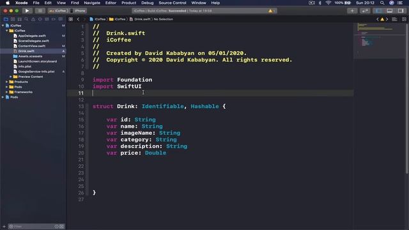This screenshot has height=230, width=409.
Task: Open the Editor menu
Action: (x=111, y=3)
